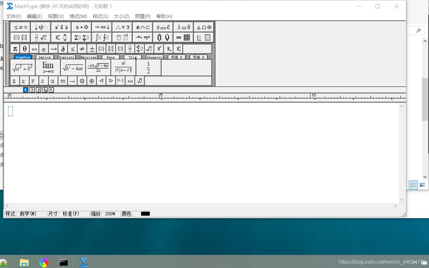The width and height of the screenshot is (429, 268).
Task: Click the black color swatch in status bar
Action: (145, 214)
